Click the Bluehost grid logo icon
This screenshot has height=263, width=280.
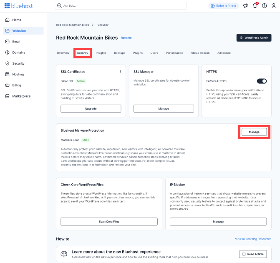click(x=7, y=6)
